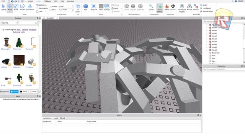Switch to the VIEW ribbon tab
The image size is (245, 137).
(x=62, y=1)
